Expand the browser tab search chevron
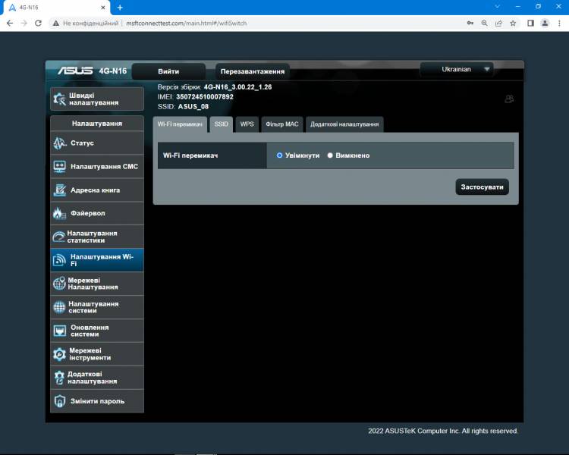569x455 pixels. click(x=498, y=7)
